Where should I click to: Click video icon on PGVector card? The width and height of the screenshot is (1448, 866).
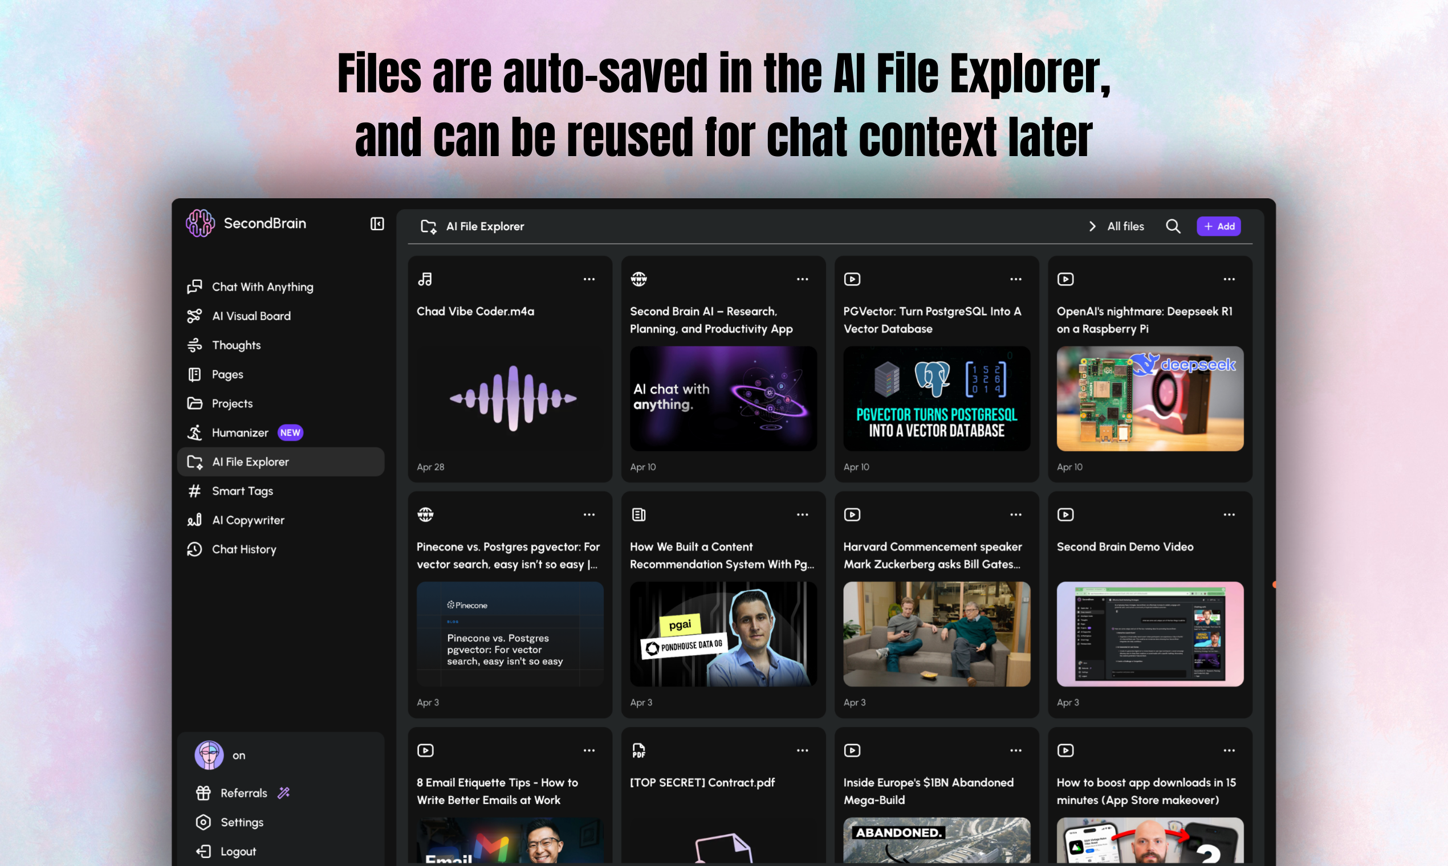[x=852, y=280]
